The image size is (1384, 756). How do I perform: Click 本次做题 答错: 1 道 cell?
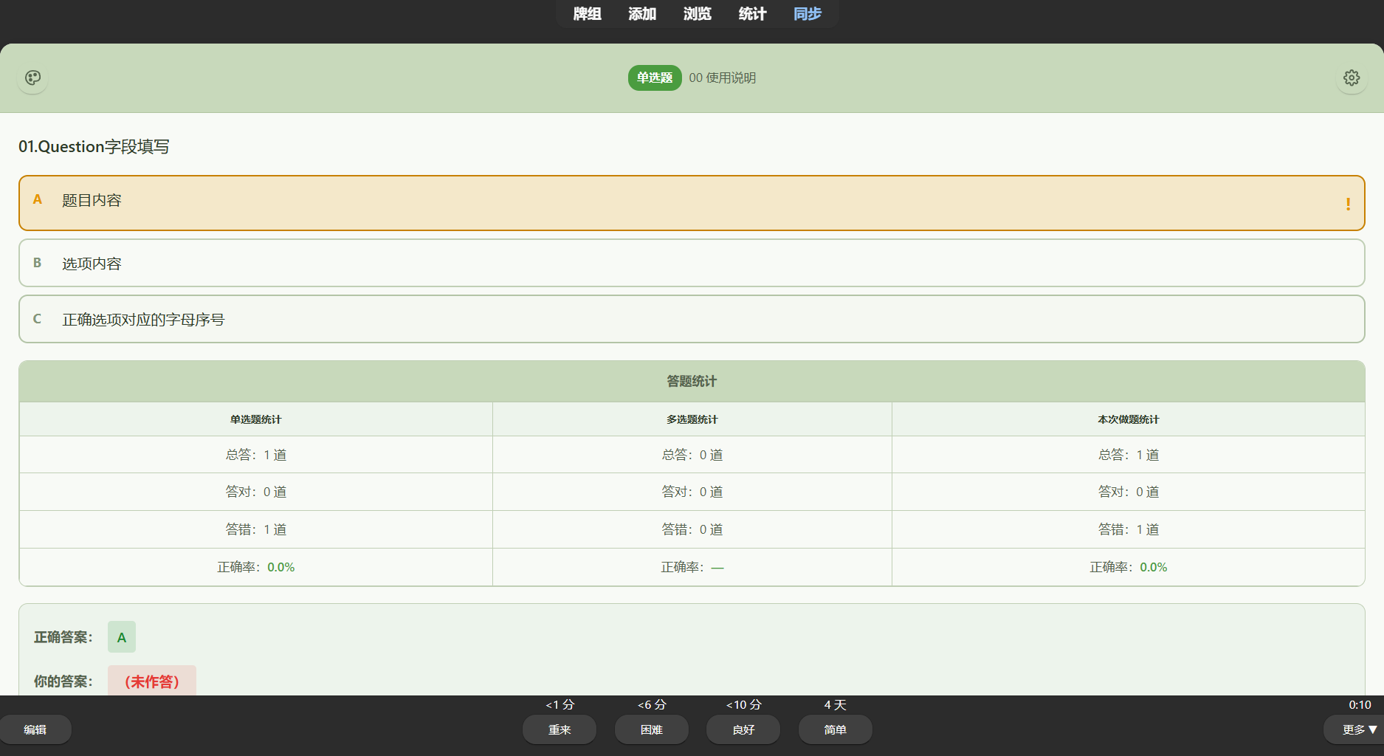1129,529
